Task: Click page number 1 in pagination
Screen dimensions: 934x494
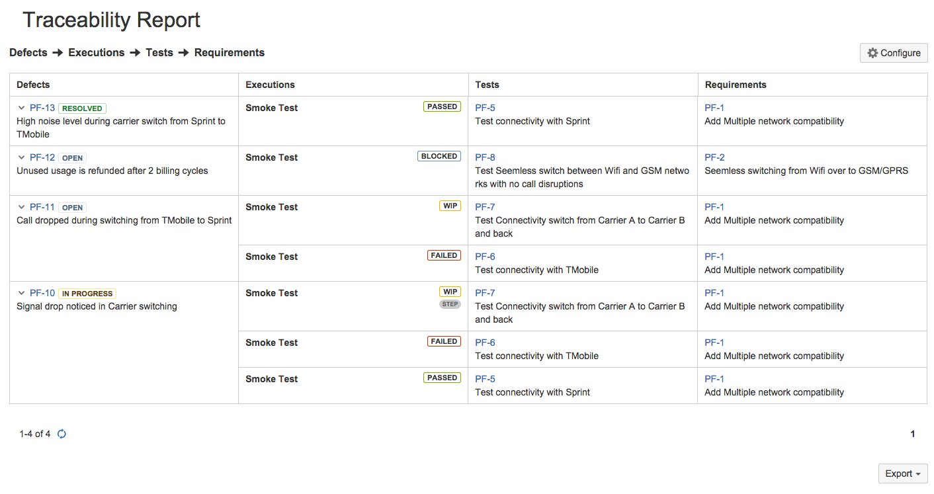Action: point(912,434)
